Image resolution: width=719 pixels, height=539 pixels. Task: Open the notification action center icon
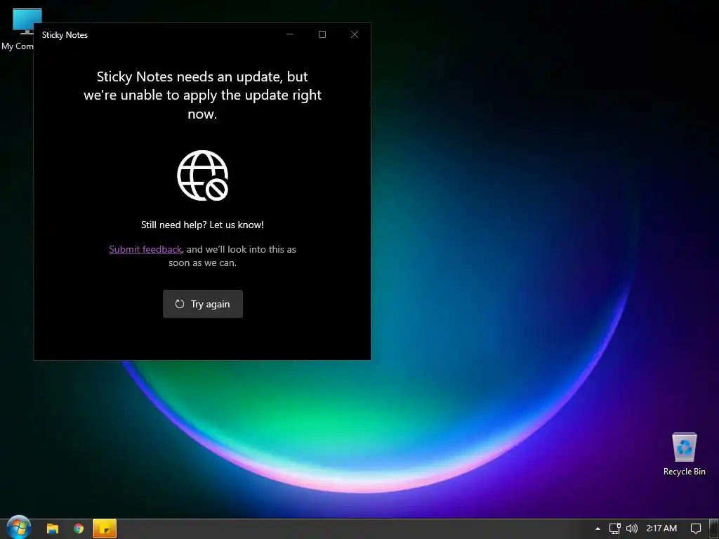pyautogui.click(x=696, y=528)
